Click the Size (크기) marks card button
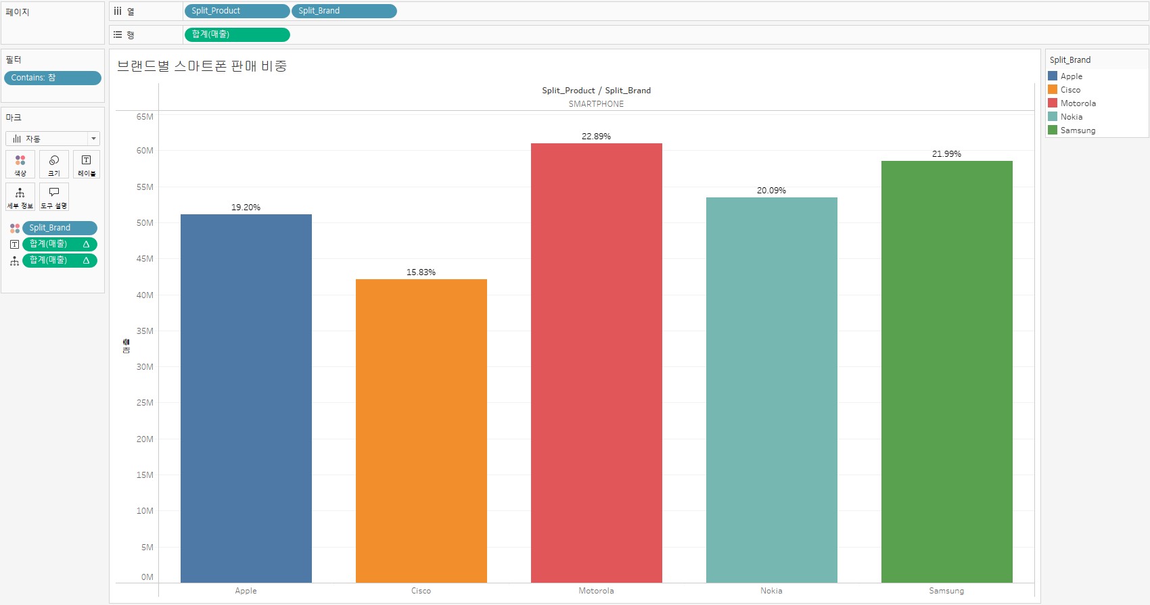 [x=54, y=164]
